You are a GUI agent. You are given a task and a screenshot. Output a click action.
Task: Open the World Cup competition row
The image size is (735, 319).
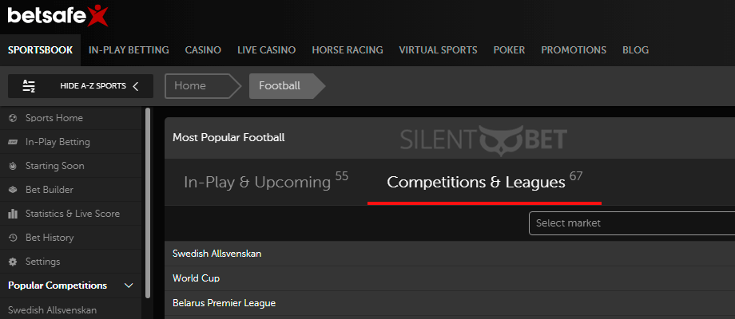[450, 278]
